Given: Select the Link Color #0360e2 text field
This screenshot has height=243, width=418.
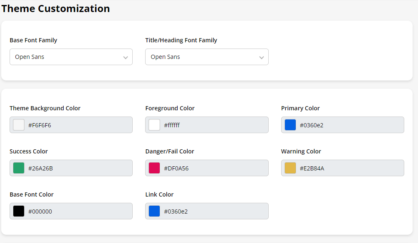Looking at the screenshot, I should coord(214,211).
